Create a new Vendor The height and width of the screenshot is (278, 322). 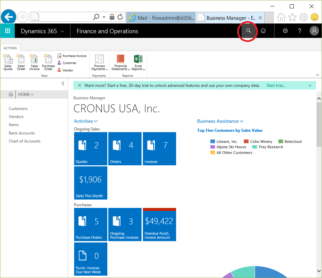coord(65,70)
